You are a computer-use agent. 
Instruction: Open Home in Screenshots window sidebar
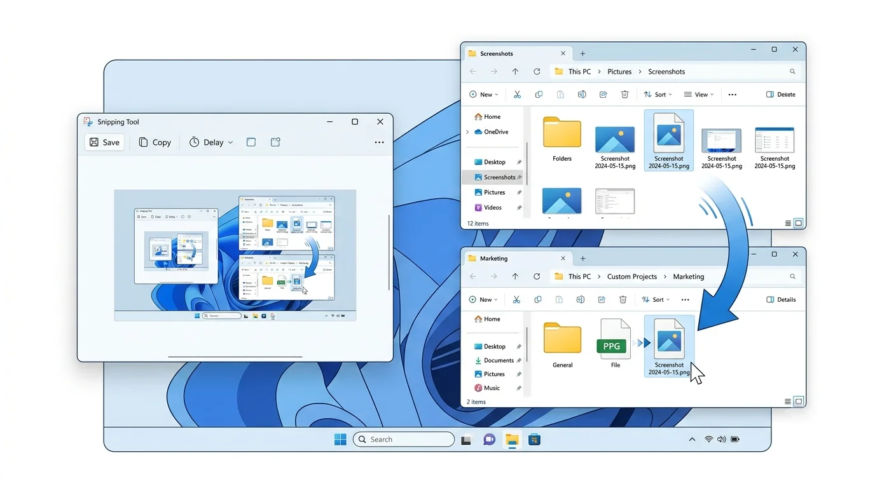tap(488, 117)
